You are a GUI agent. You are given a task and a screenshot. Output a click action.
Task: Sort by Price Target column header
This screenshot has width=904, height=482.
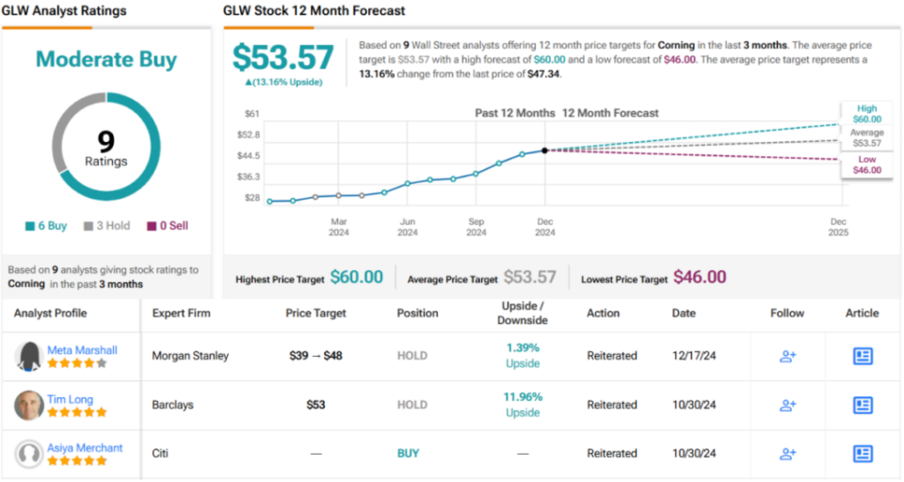pyautogui.click(x=315, y=313)
